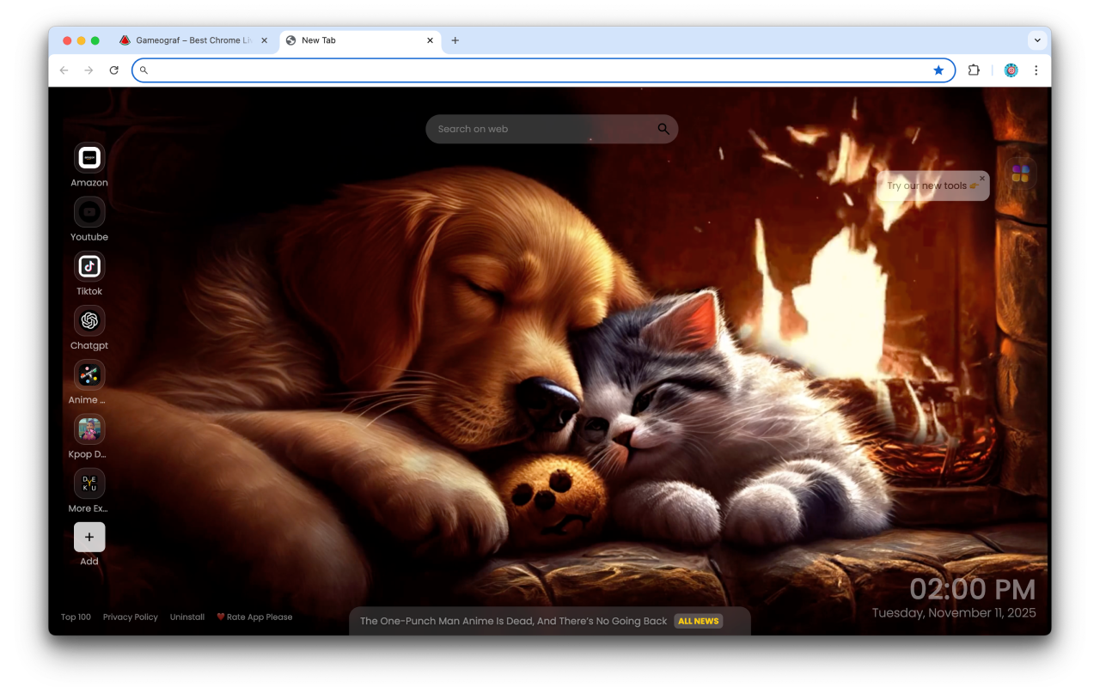Click the Gameograf tab favicon
Viewport: 1100px width, 687px height.
[x=125, y=40]
